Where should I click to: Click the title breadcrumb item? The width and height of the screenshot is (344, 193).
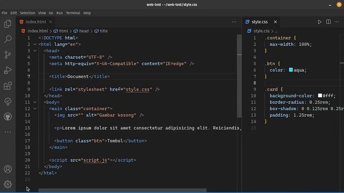pyautogui.click(x=104, y=31)
